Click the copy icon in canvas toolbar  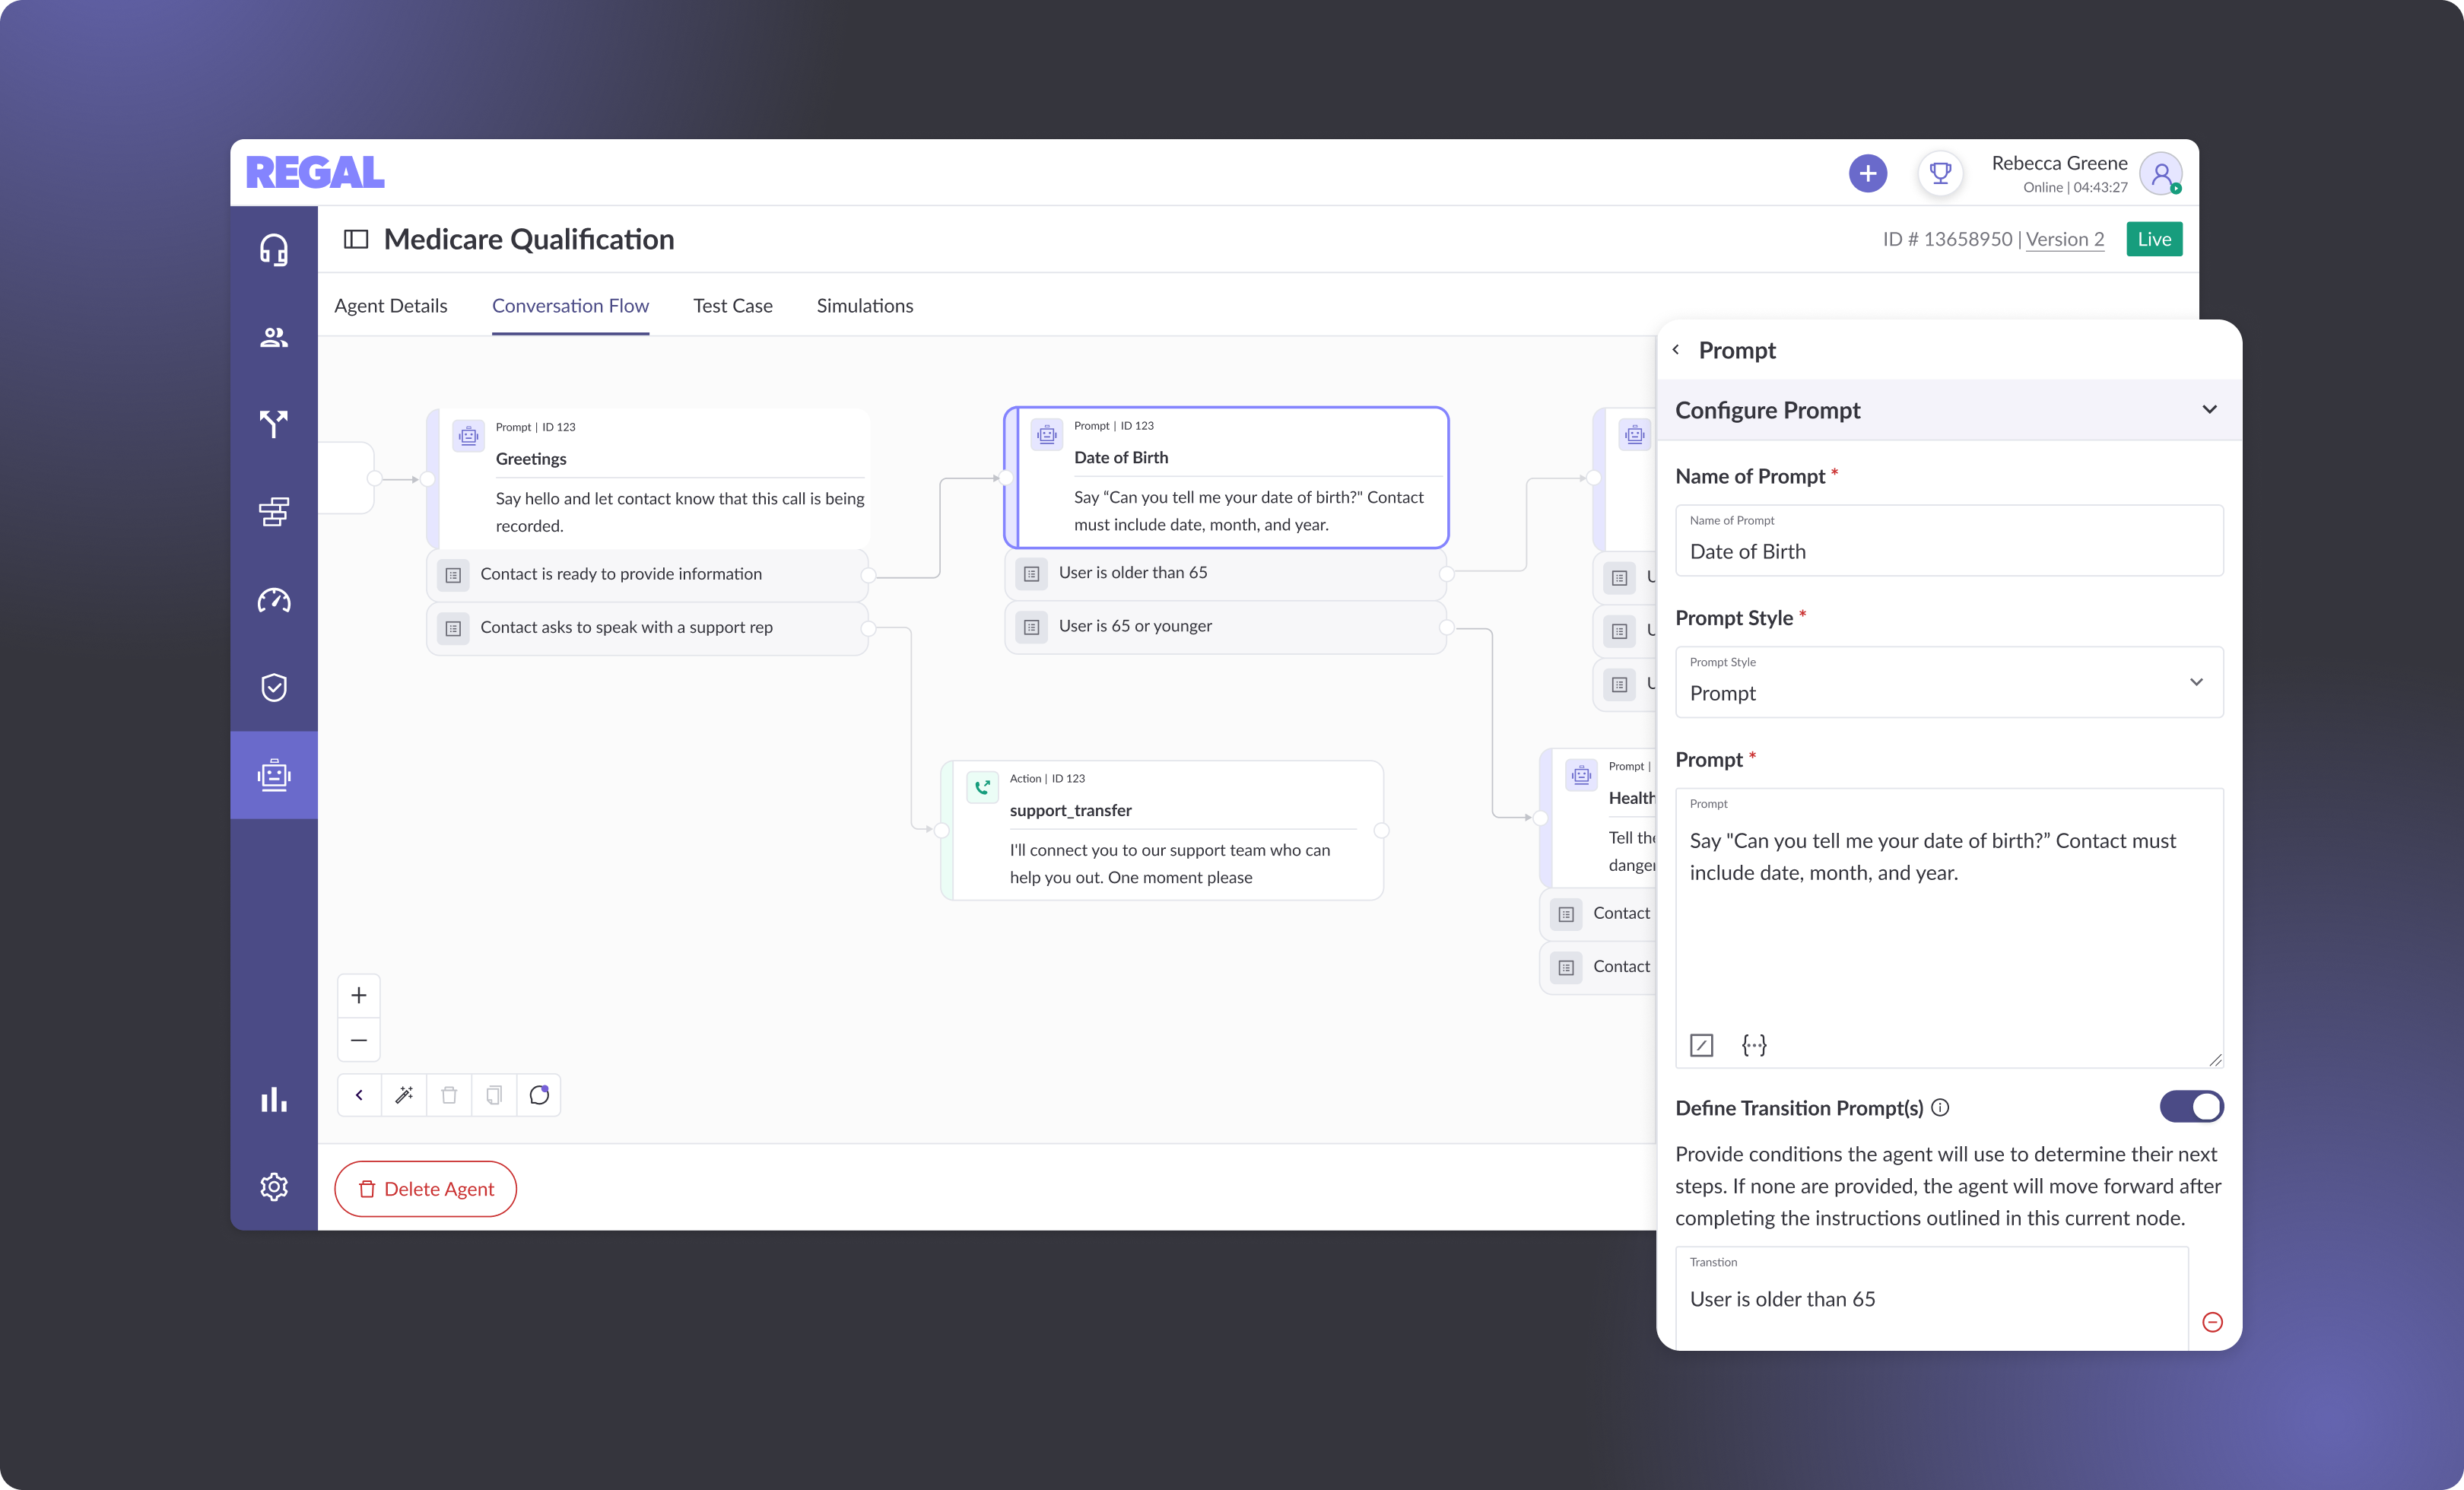[x=494, y=1095]
